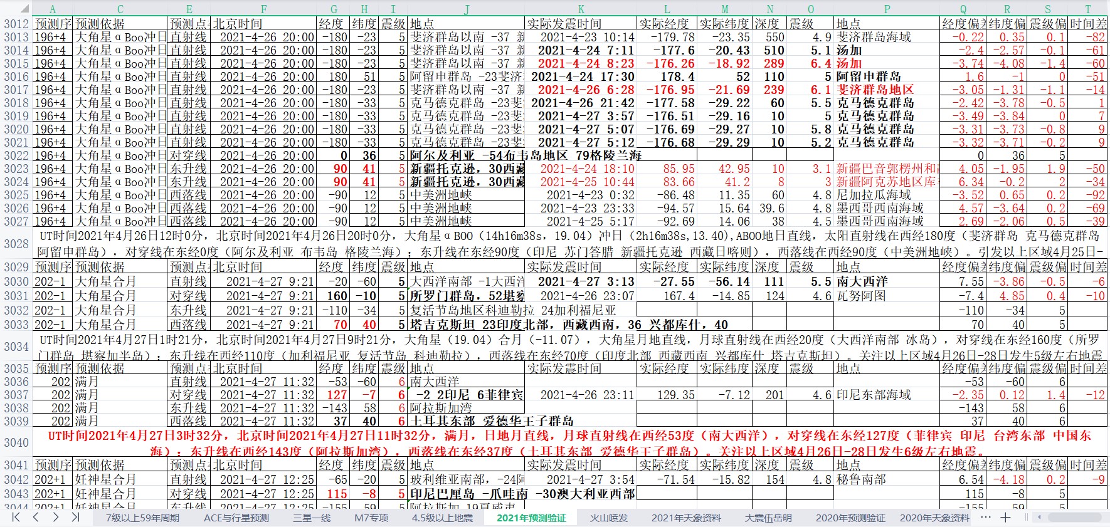This screenshot has width=1110, height=527.
Task: Open the 2021年天象资料 sheet tab
Action: click(686, 518)
